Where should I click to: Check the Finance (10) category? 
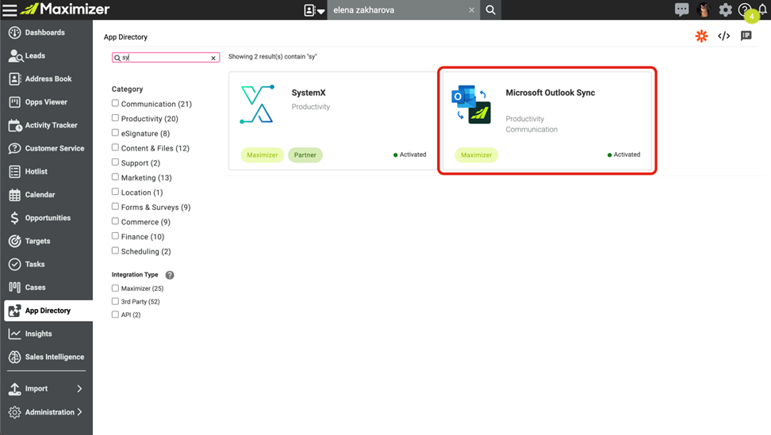click(115, 235)
